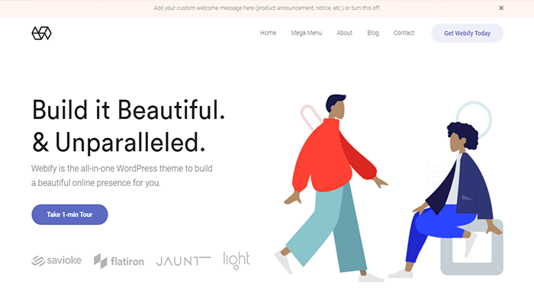Click the savioke brand logo

point(56,261)
